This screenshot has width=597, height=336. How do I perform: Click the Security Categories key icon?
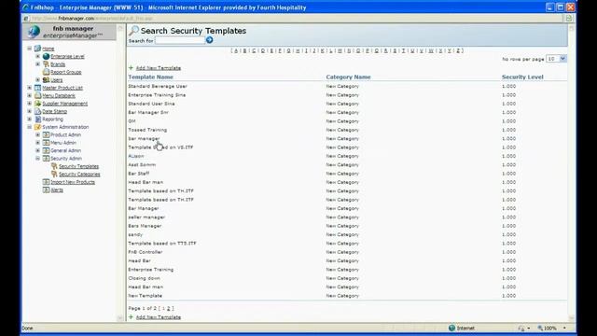coord(54,175)
